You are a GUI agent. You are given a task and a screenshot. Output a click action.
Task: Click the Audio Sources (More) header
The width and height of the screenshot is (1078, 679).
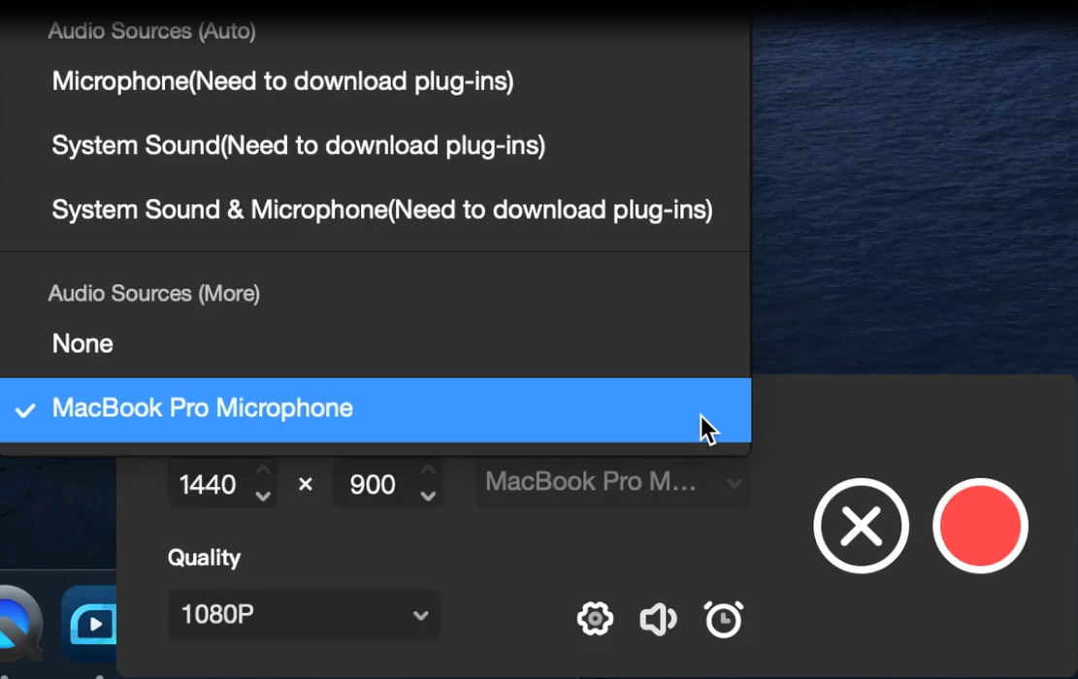point(154,294)
